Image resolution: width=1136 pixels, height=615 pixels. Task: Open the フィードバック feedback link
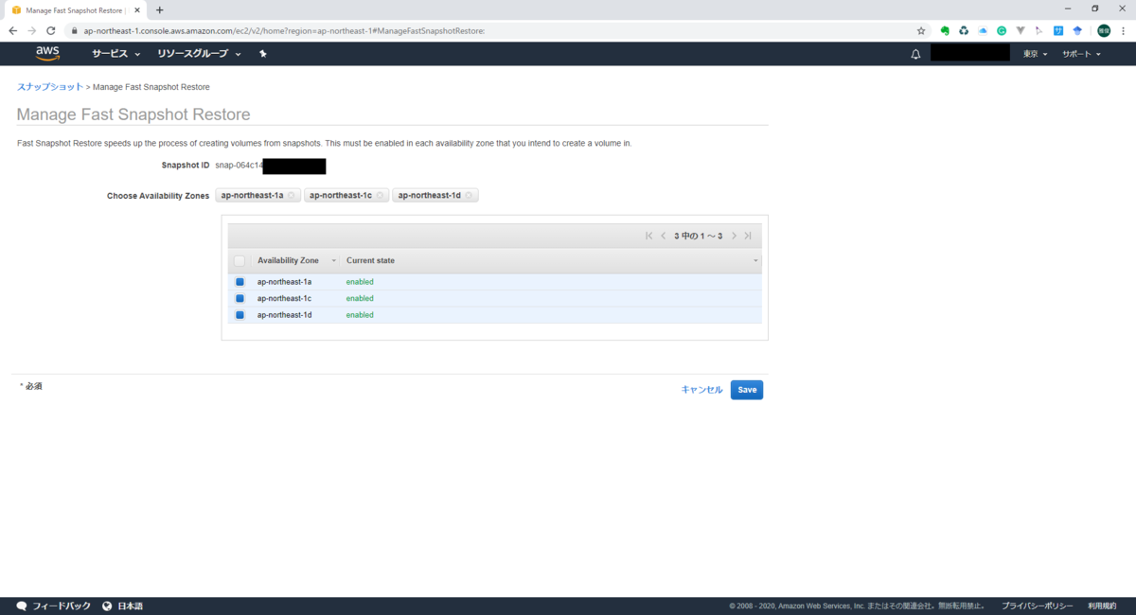click(53, 606)
